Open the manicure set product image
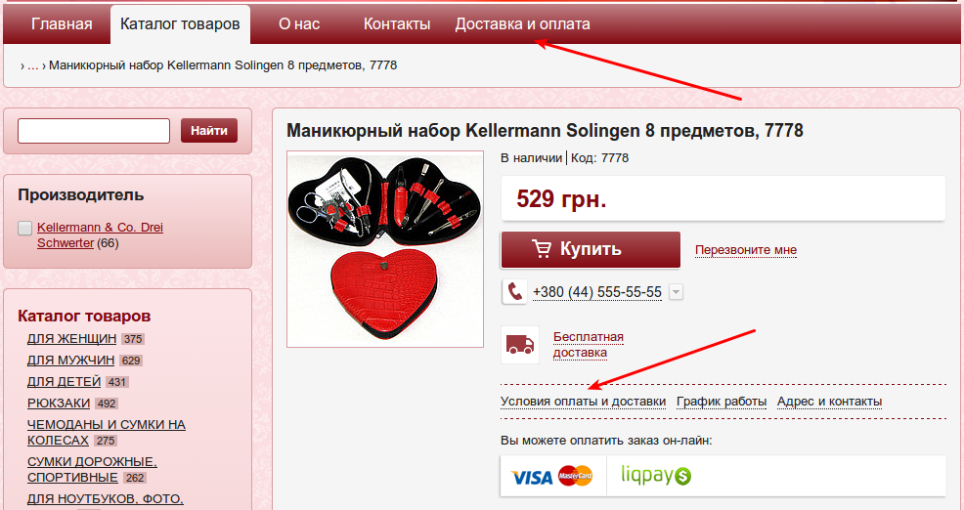 coord(385,249)
